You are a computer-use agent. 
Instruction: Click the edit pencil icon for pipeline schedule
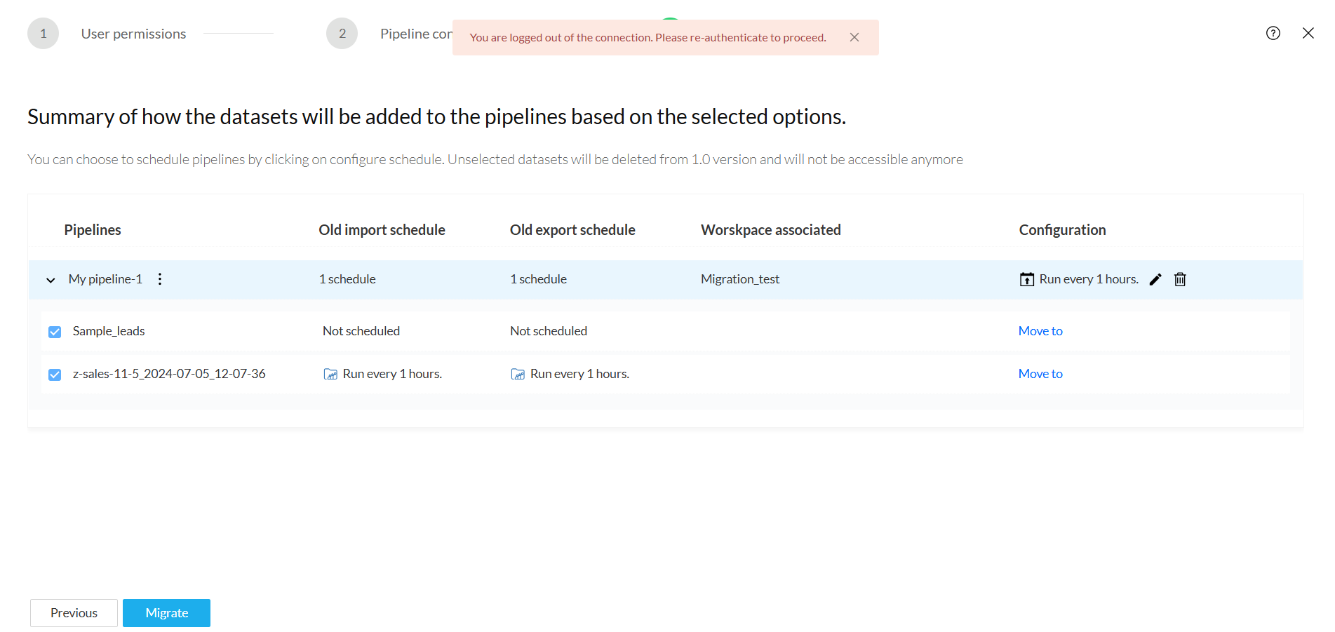(x=1155, y=280)
